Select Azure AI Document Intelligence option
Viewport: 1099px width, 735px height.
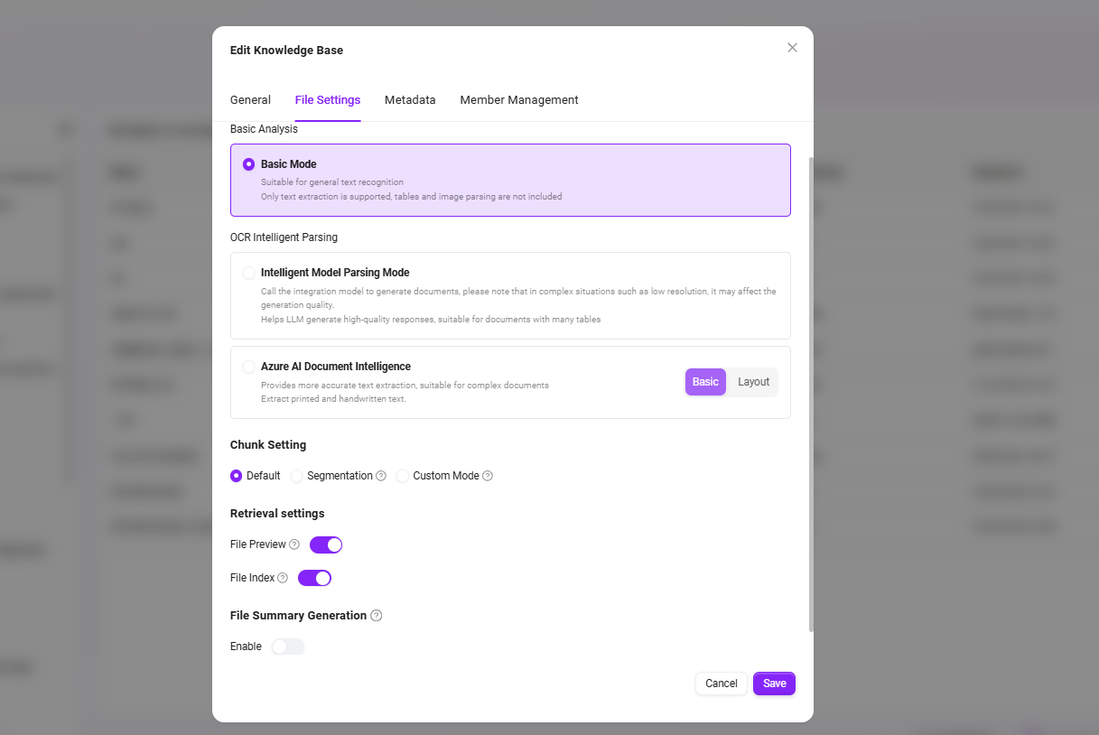249,367
